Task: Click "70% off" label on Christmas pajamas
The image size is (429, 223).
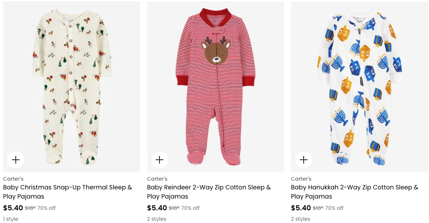Action: [x=46, y=208]
